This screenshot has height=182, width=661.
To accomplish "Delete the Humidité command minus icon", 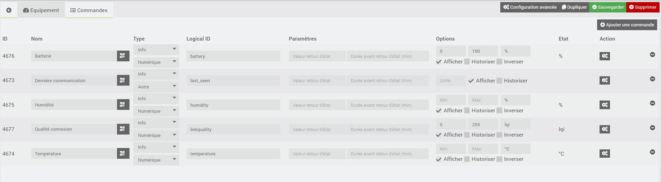I will point(652,103).
